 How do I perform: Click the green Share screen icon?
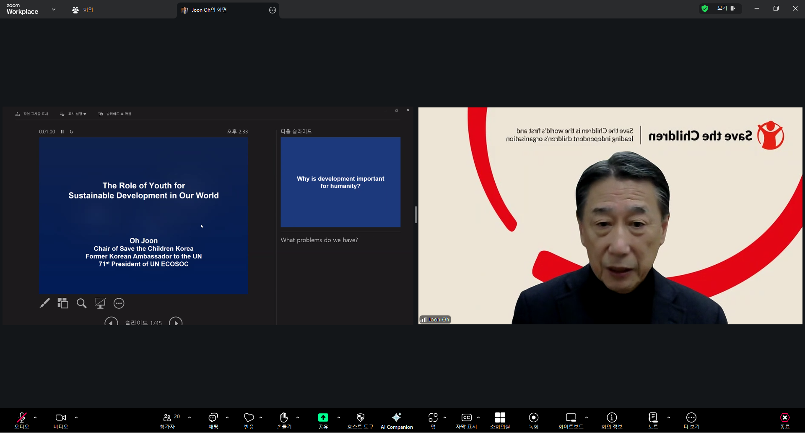point(323,417)
